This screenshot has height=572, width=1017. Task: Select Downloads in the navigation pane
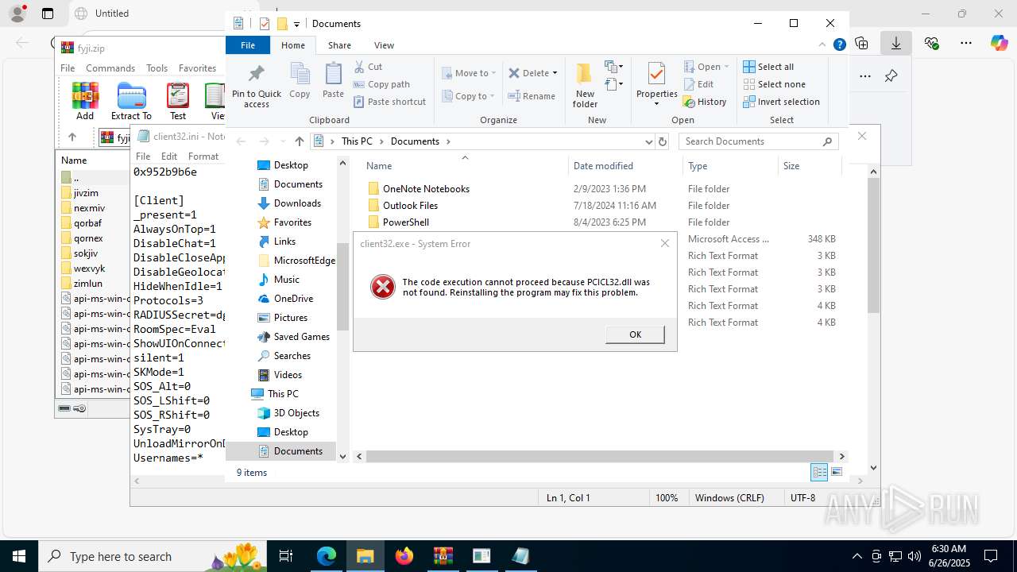[298, 203]
